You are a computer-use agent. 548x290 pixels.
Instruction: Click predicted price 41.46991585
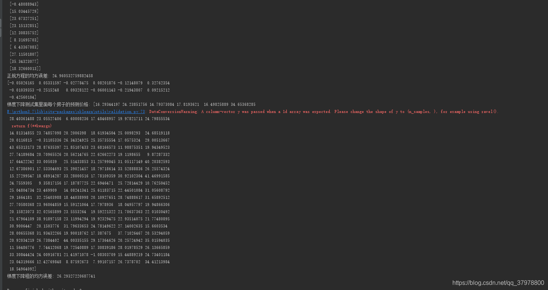157,176
